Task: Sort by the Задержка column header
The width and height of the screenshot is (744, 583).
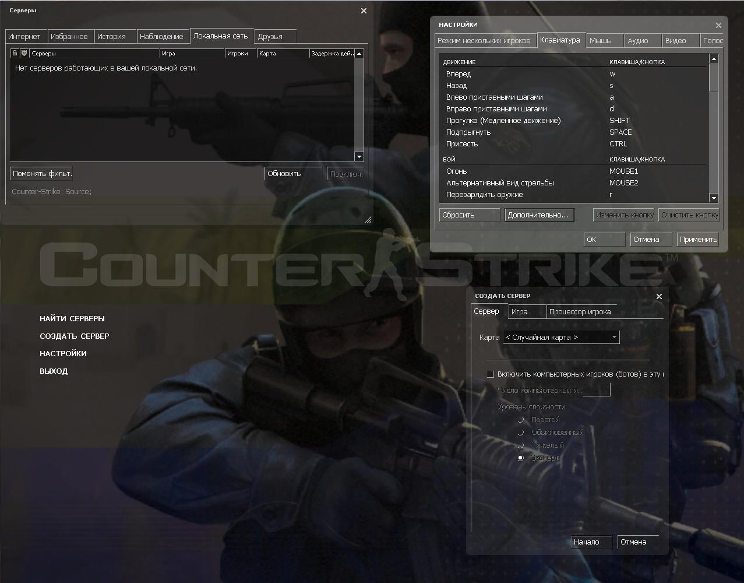Action: click(332, 53)
